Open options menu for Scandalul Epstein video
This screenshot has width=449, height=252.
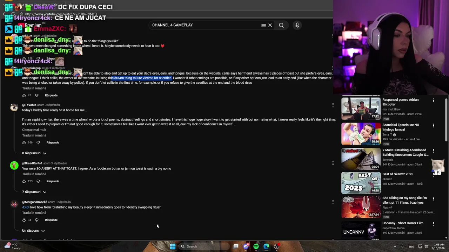[434, 126]
